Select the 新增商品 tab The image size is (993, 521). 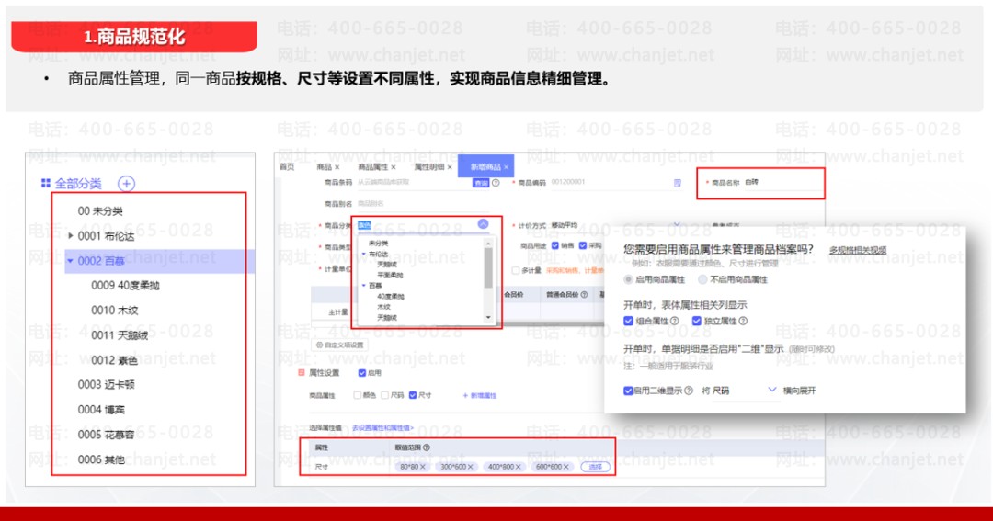coord(485,167)
